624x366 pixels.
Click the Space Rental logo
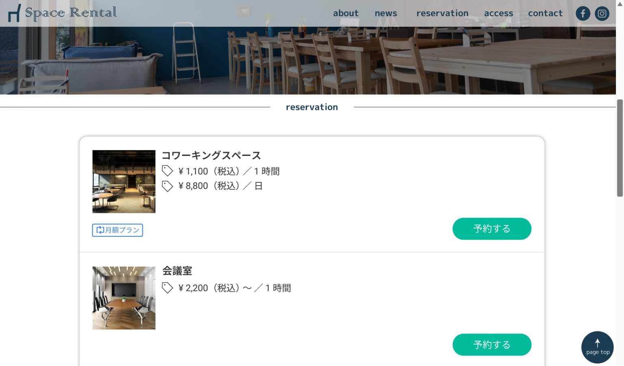[x=63, y=13]
